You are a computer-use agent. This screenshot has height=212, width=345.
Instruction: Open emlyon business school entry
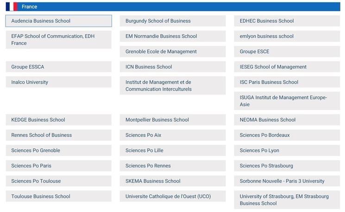287,36
